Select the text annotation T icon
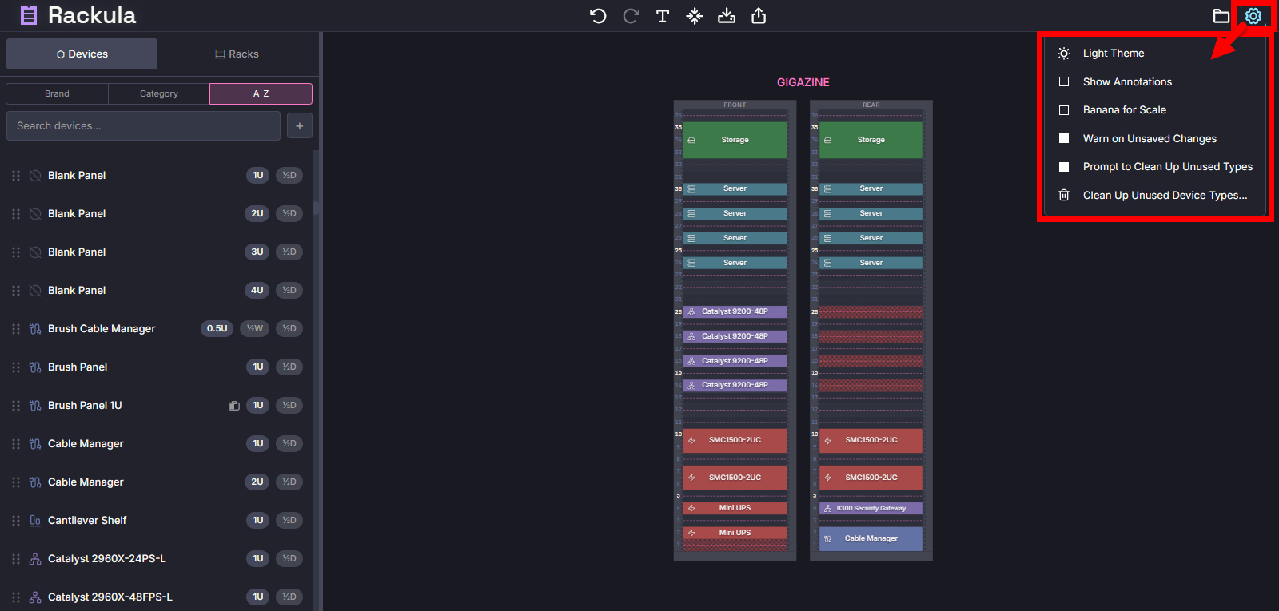Viewport: 1279px width, 611px height. click(663, 16)
